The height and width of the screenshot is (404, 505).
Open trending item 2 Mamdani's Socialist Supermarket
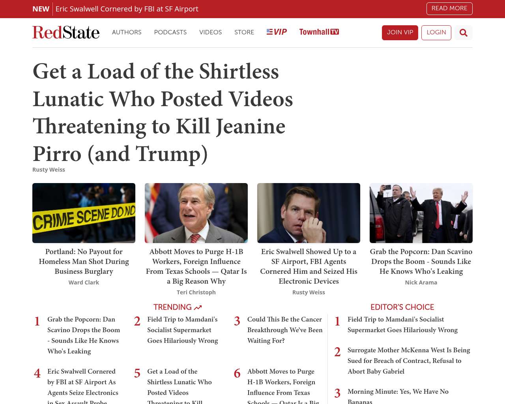click(183, 330)
